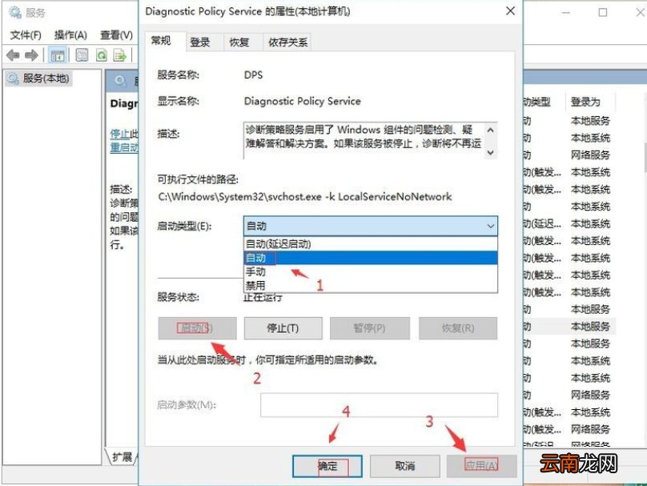Choose highlighted 自动 option in list
This screenshot has width=647, height=486.
point(371,258)
